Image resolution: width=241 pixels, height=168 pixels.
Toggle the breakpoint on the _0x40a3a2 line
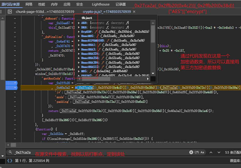[x=12, y=88]
